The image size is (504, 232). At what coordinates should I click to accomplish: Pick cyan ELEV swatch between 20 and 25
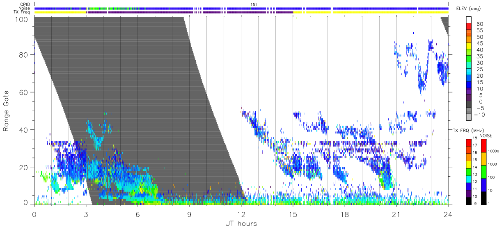tap(469, 72)
